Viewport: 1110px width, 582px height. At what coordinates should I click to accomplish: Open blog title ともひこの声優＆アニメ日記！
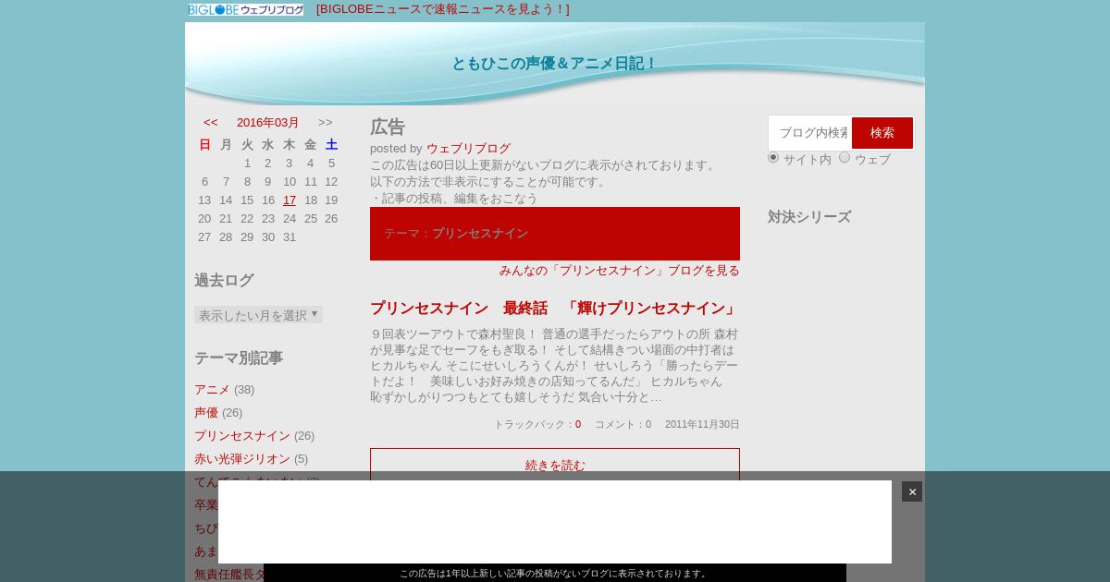point(555,64)
